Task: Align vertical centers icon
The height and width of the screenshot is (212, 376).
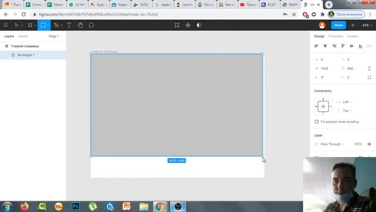Action: coord(351,46)
